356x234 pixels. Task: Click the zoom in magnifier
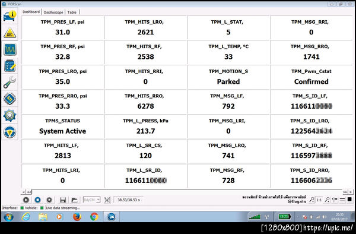(327, 200)
